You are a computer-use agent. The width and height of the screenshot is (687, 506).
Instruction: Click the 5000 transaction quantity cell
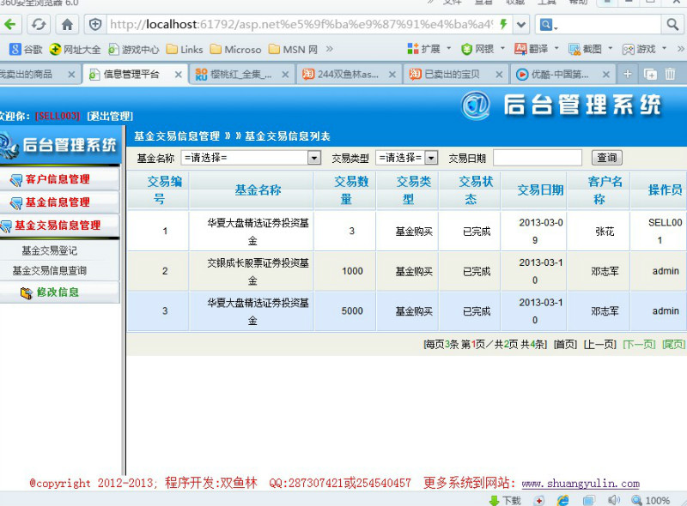(345, 310)
